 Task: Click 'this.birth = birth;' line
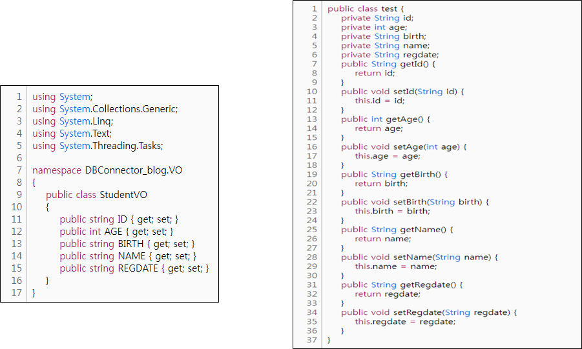(392, 212)
